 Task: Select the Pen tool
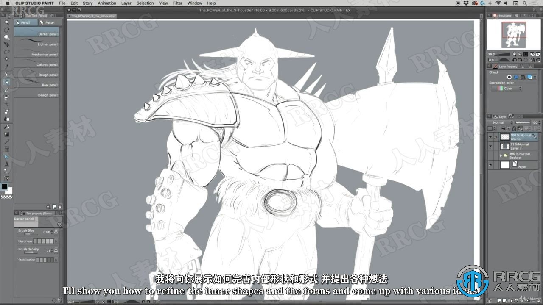click(7, 75)
